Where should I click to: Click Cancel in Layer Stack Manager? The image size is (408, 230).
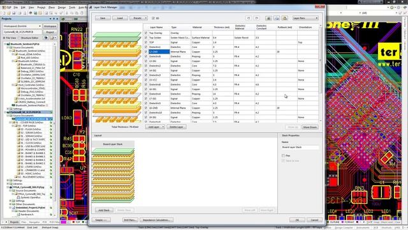tap(314, 220)
